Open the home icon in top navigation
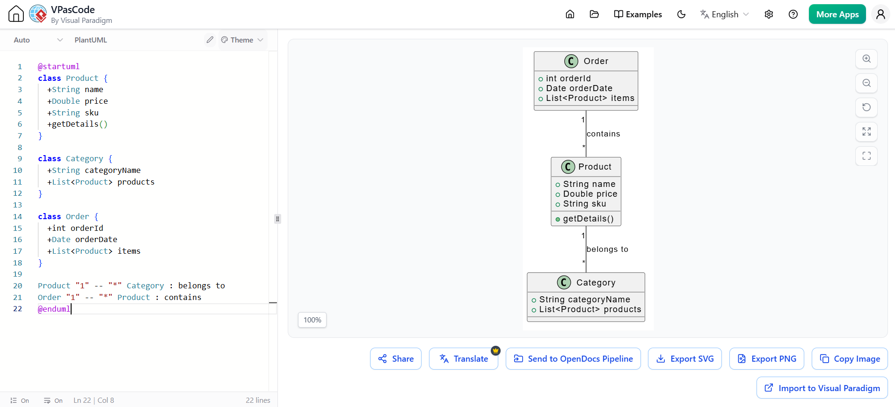This screenshot has width=895, height=407. 570,14
